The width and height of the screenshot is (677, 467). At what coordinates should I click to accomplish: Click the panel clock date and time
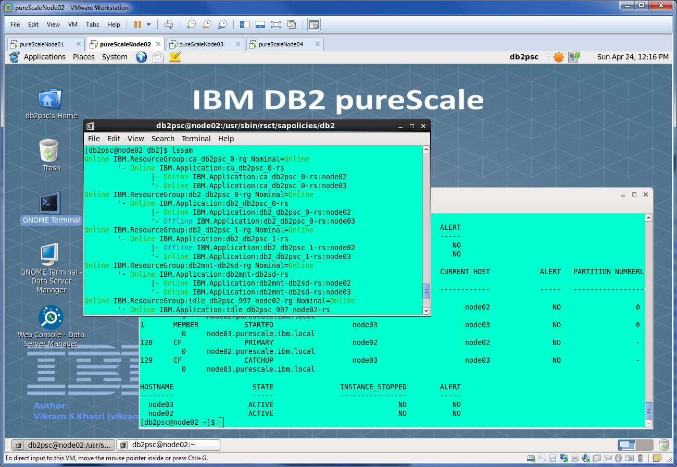(633, 57)
